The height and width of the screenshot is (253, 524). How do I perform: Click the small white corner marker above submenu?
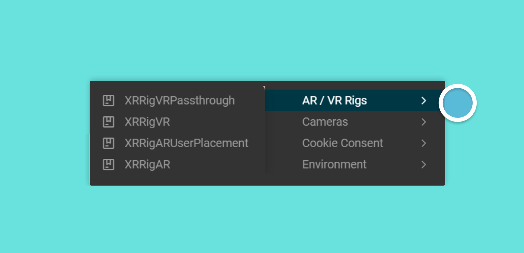pos(264,87)
